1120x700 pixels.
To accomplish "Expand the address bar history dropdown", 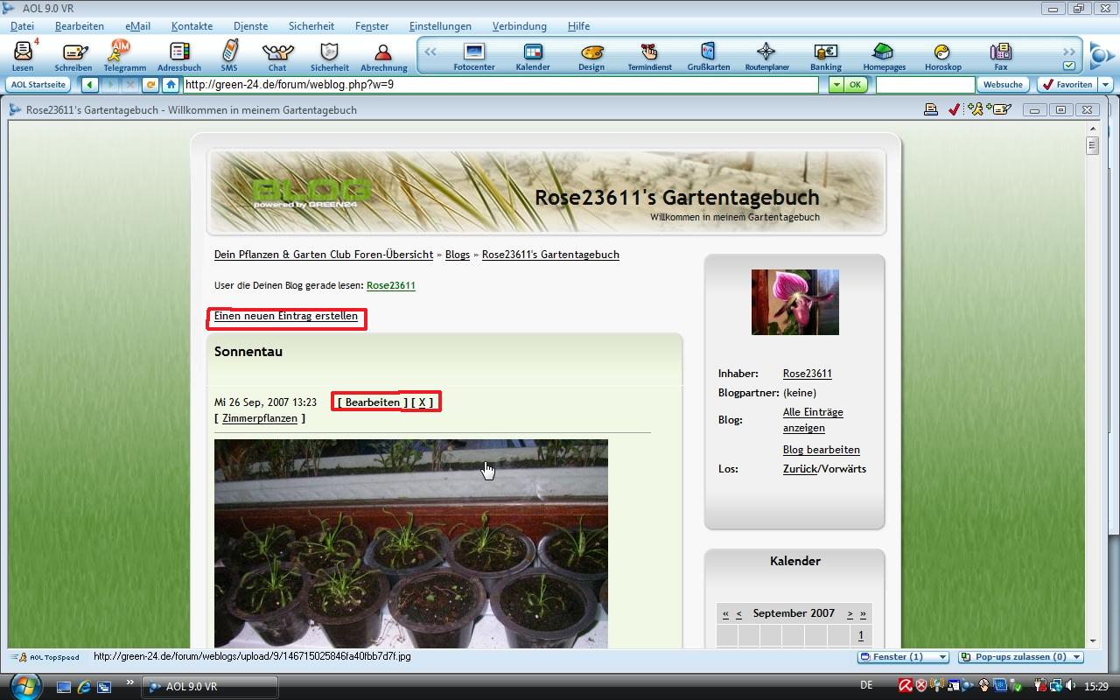I will click(x=836, y=85).
